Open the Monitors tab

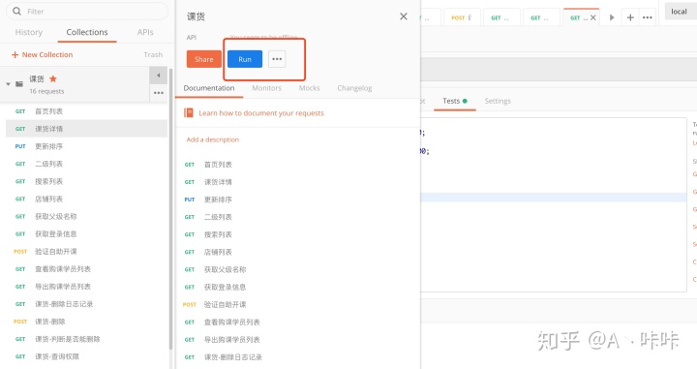(x=267, y=88)
